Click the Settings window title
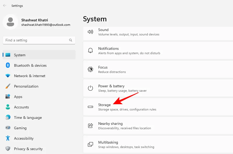Viewport: 233px width, 154px height. point(17,6)
